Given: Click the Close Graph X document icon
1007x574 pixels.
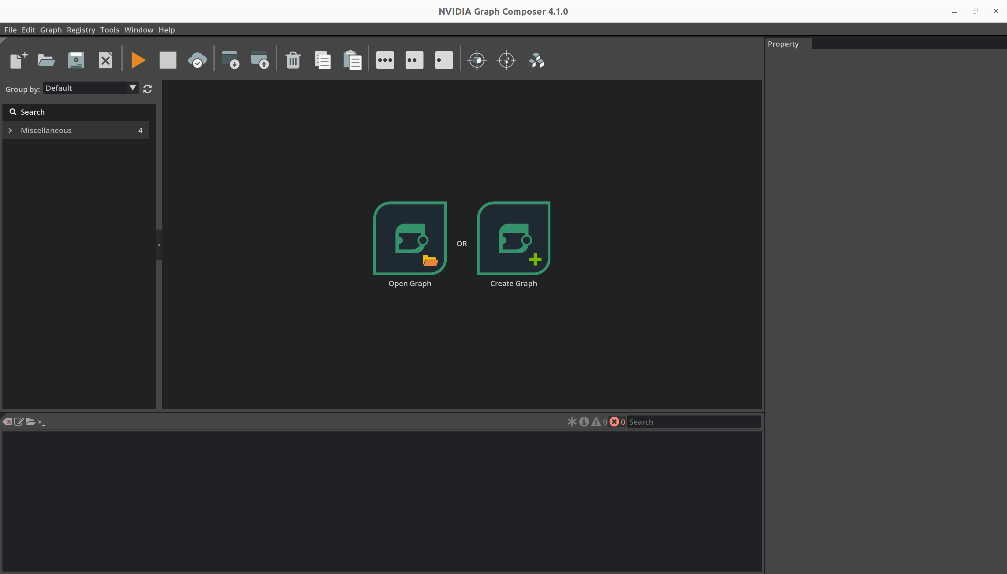Looking at the screenshot, I should pos(105,60).
